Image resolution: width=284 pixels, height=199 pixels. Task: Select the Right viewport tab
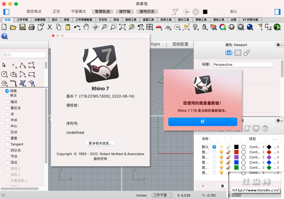(x=155, y=44)
